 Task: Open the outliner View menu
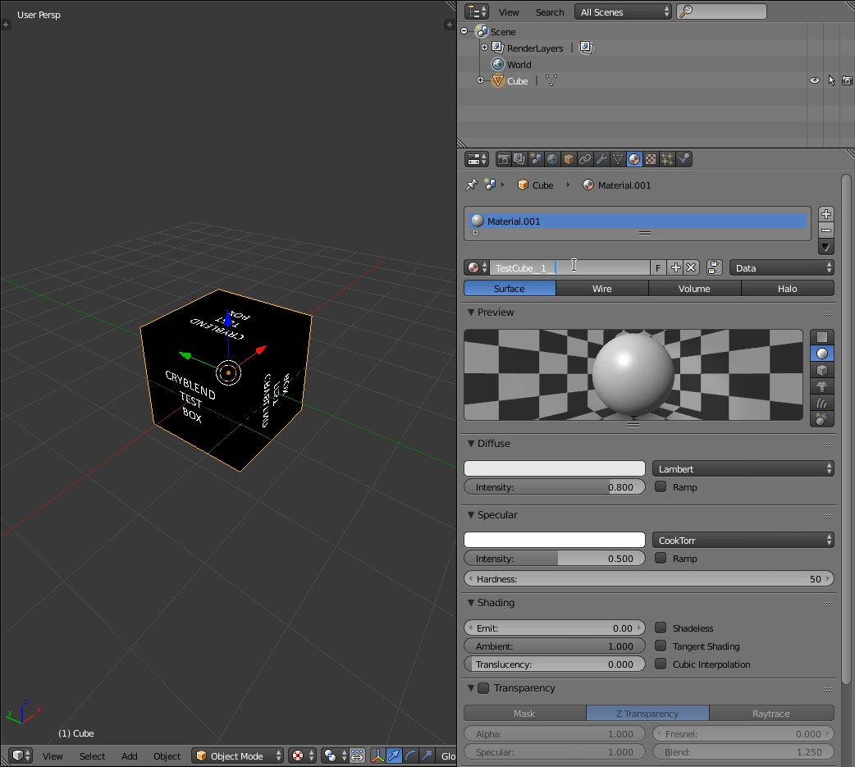509,12
